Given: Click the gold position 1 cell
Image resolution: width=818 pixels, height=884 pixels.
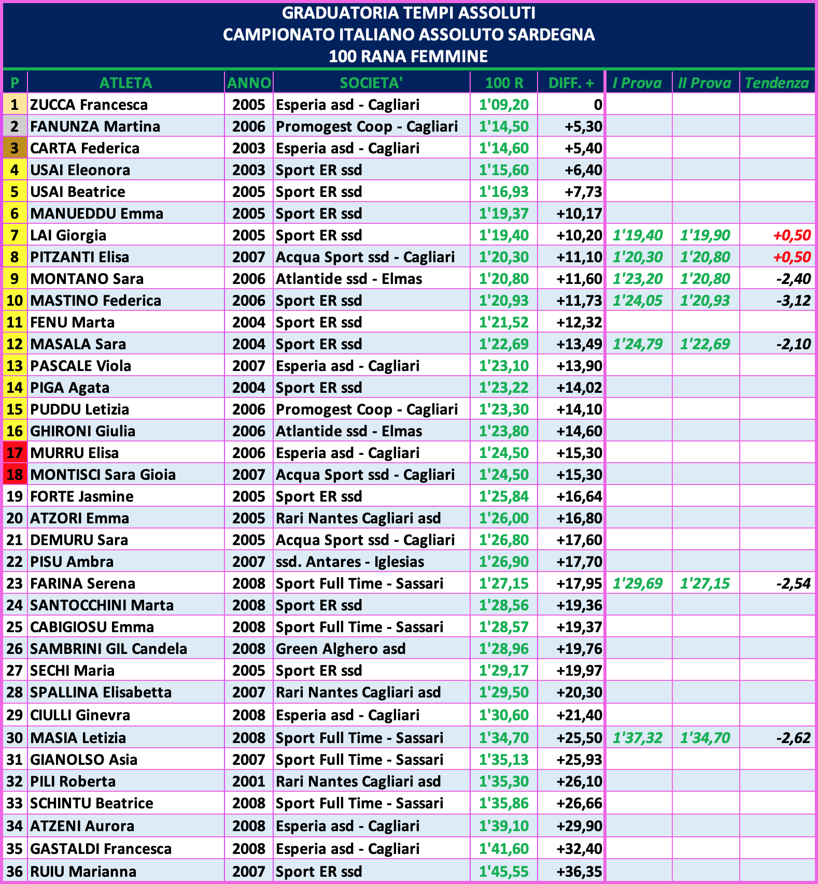Looking at the screenshot, I should [15, 105].
